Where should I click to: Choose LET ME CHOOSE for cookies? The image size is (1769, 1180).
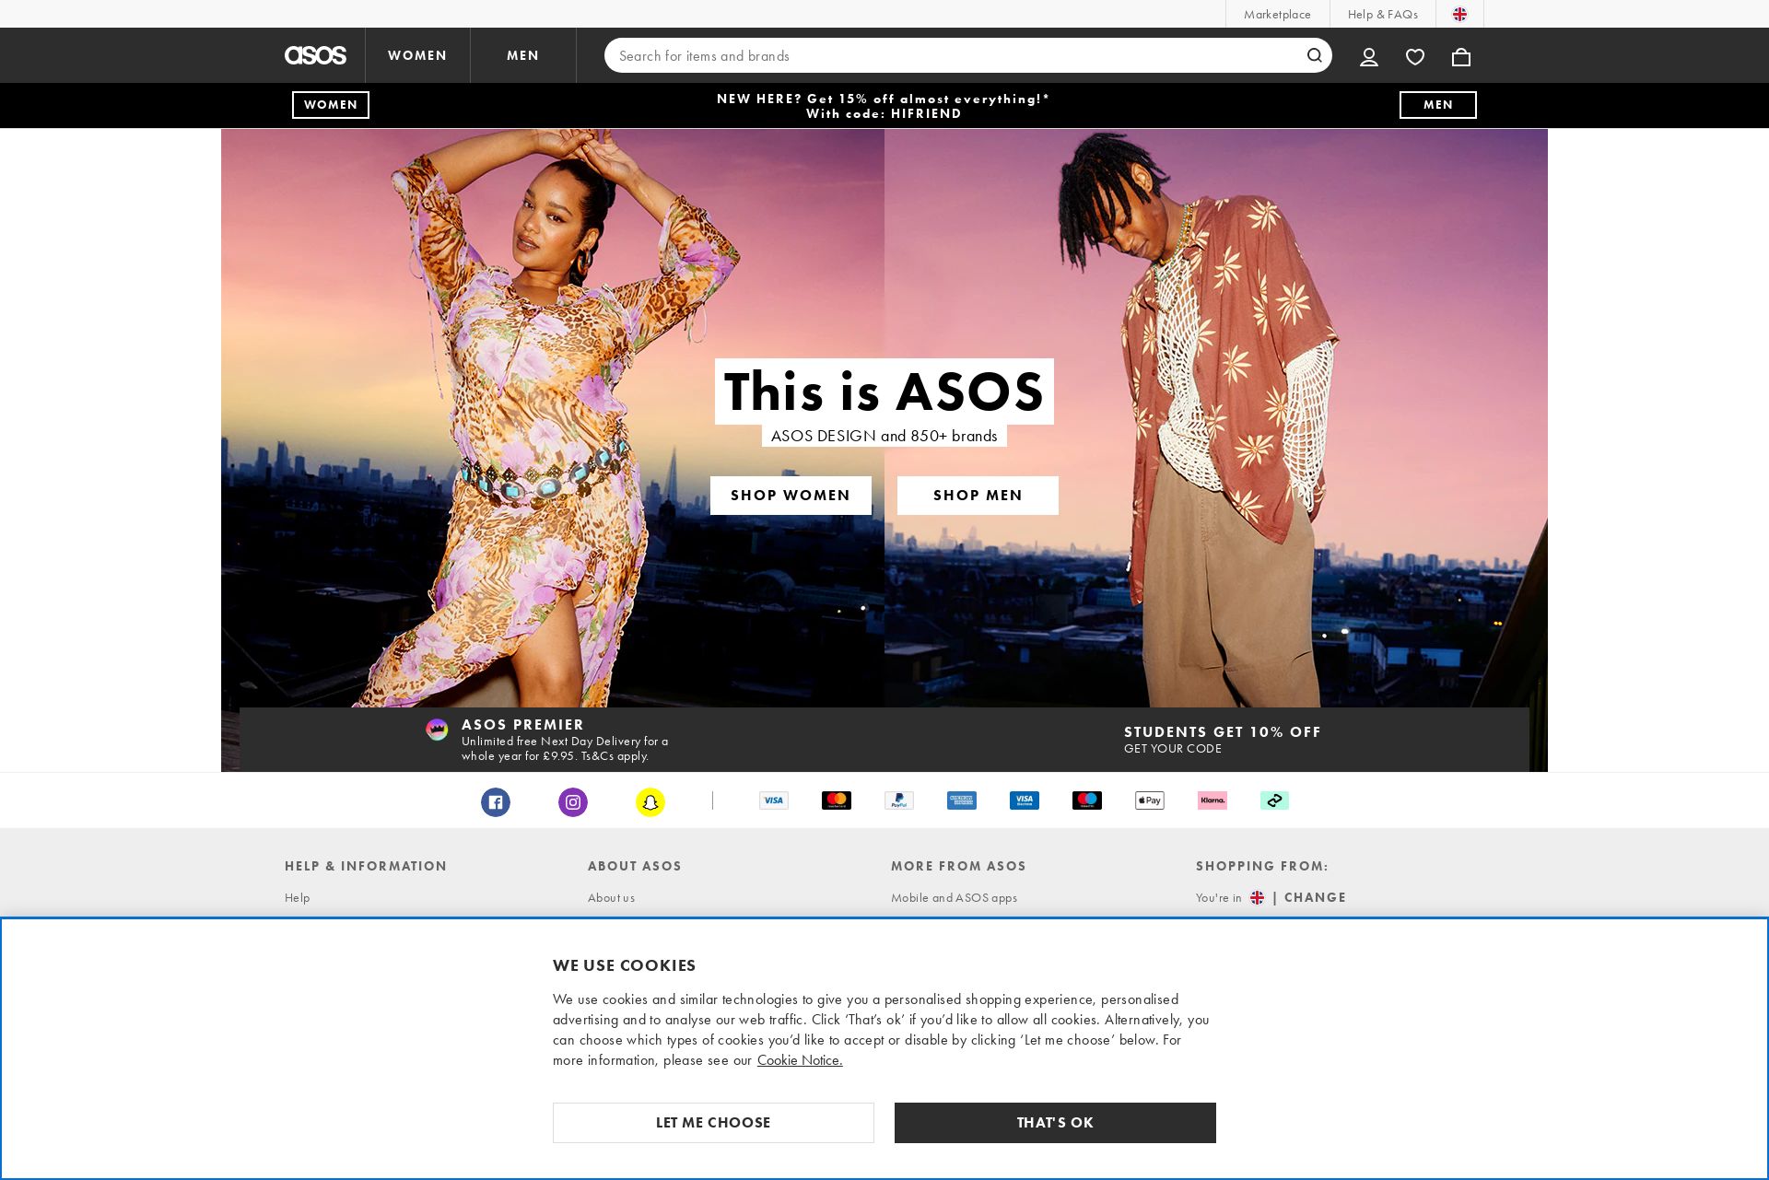pyautogui.click(x=713, y=1123)
